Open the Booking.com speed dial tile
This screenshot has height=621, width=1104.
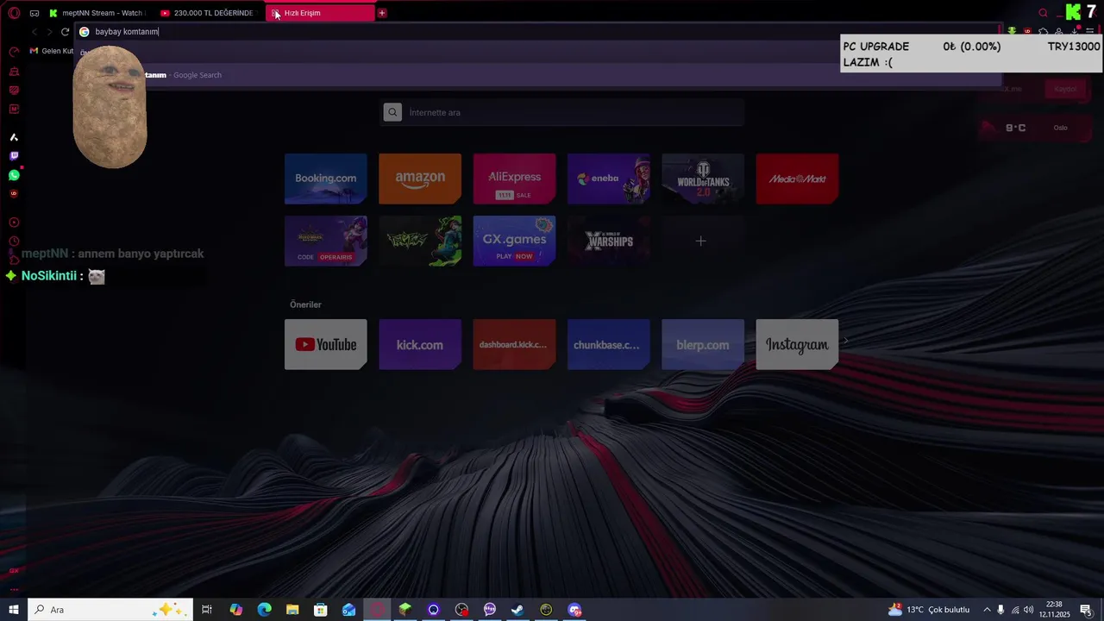point(326,179)
